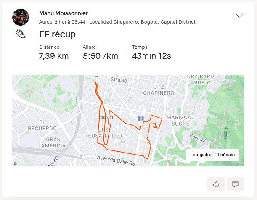Image resolution: width=257 pixels, height=200 pixels.
Task: Click the Avenida Calle 34 label on map
Action: (117, 159)
